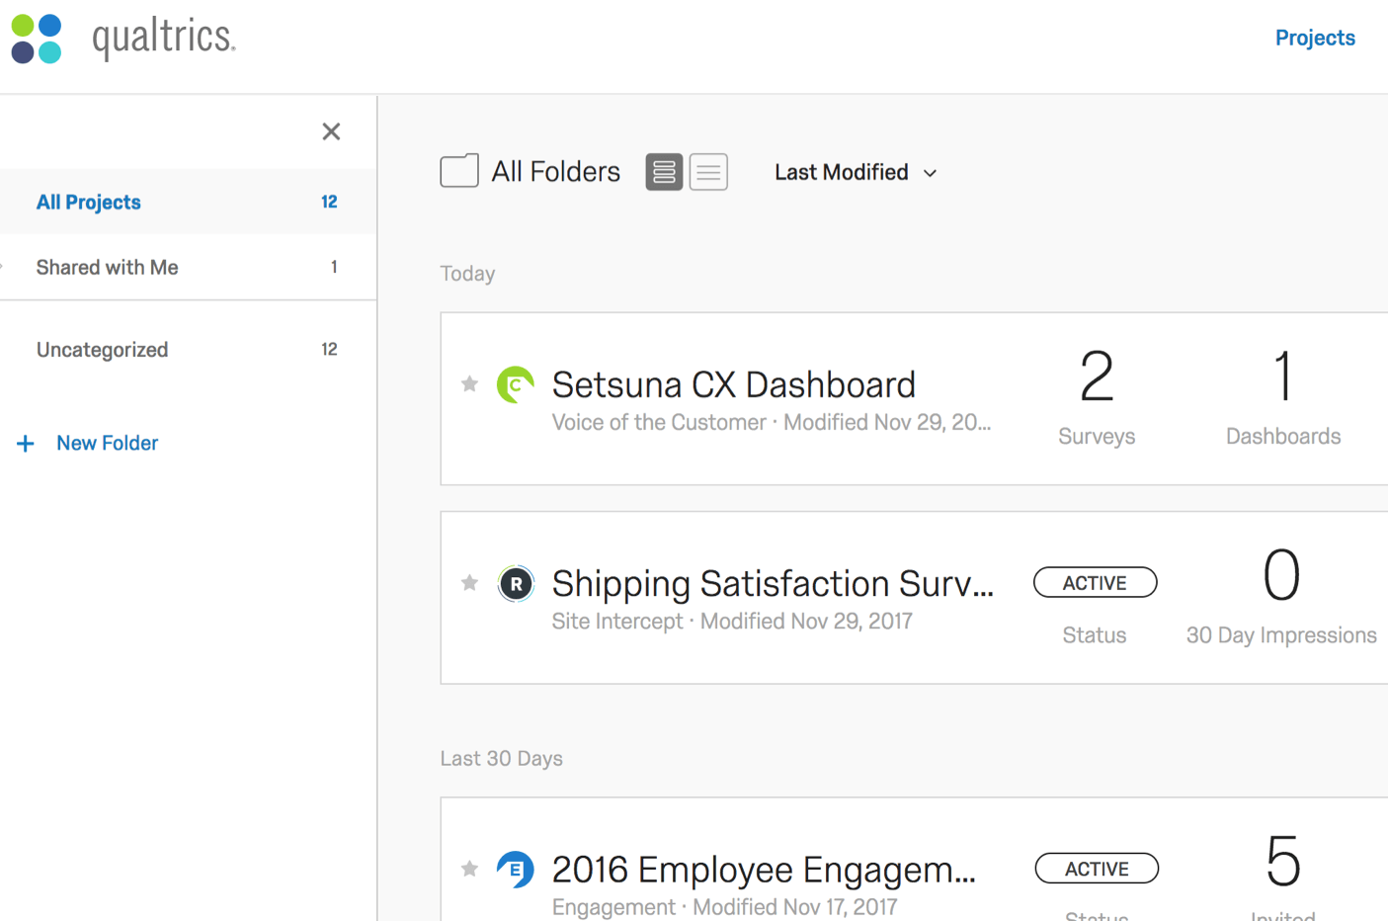Click the Qualtrics logo
Image resolution: width=1388 pixels, height=921 pixels.
click(x=123, y=39)
